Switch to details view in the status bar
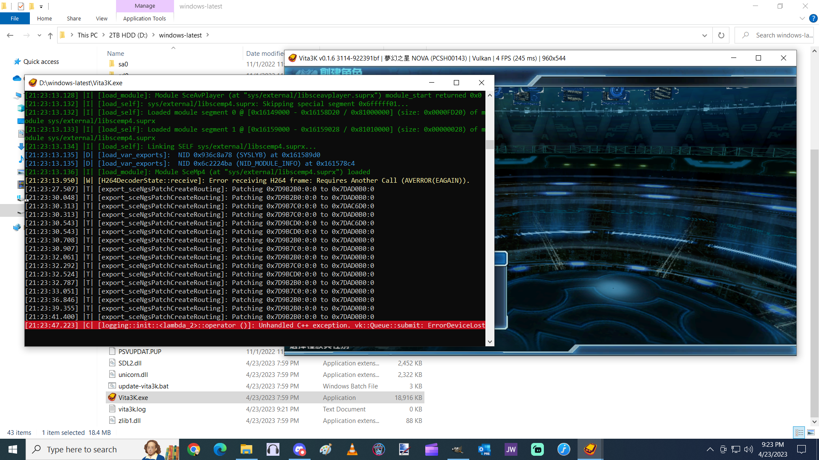 (x=799, y=432)
